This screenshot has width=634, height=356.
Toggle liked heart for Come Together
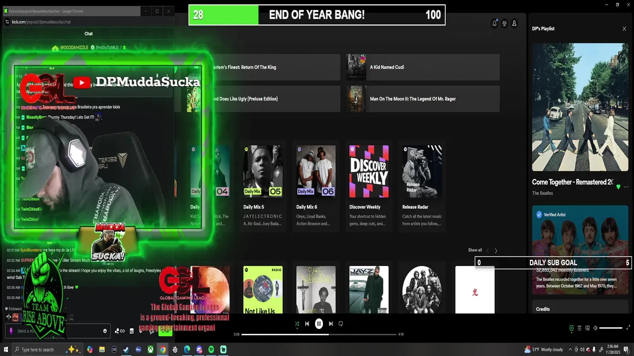coord(618,187)
